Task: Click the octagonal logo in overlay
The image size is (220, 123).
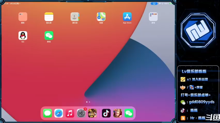Action: 198,30
